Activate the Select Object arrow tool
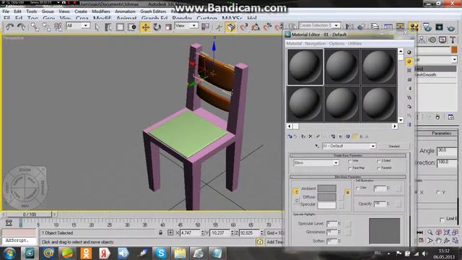This screenshot has height=260, width=462. [x=97, y=27]
